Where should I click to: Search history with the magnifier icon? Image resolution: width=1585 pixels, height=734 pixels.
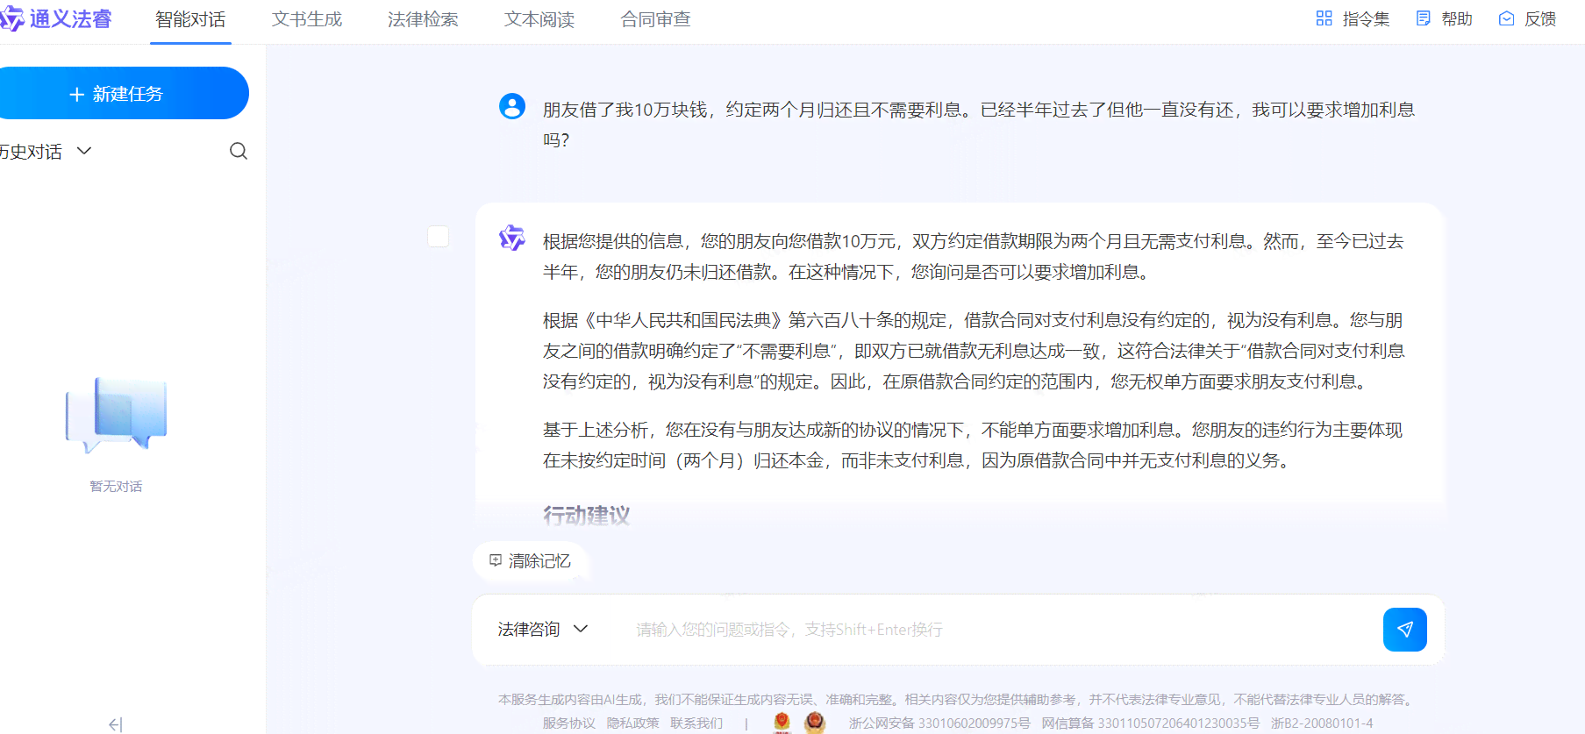[x=239, y=151]
